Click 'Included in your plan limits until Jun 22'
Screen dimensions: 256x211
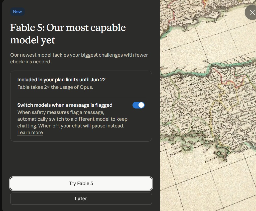(x=61, y=80)
